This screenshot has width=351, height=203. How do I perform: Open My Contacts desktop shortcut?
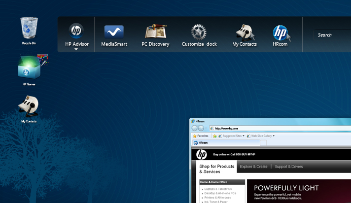(x=28, y=107)
